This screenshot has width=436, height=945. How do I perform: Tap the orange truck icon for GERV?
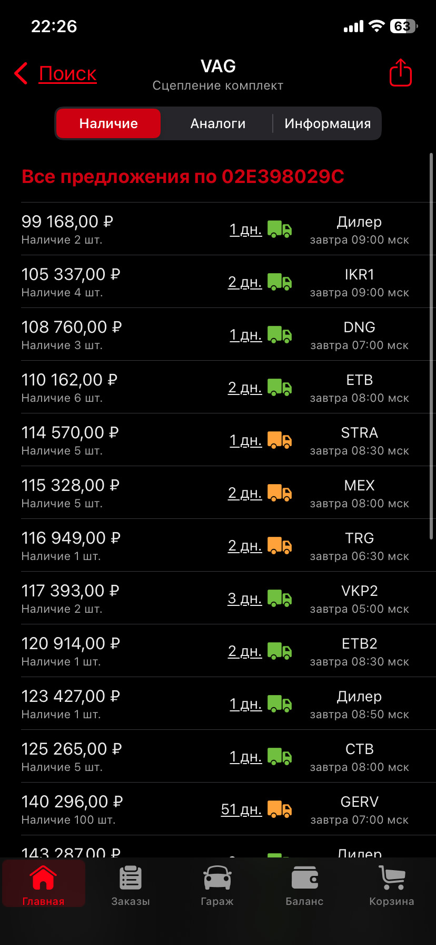[279, 809]
